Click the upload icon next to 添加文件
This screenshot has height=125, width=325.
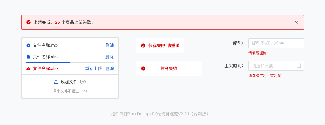click(56, 82)
